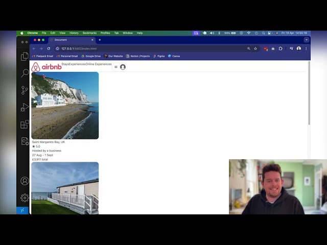Open Source Control in VS Code sidebar
Viewport: 327px width, 245px height.
tap(25, 90)
